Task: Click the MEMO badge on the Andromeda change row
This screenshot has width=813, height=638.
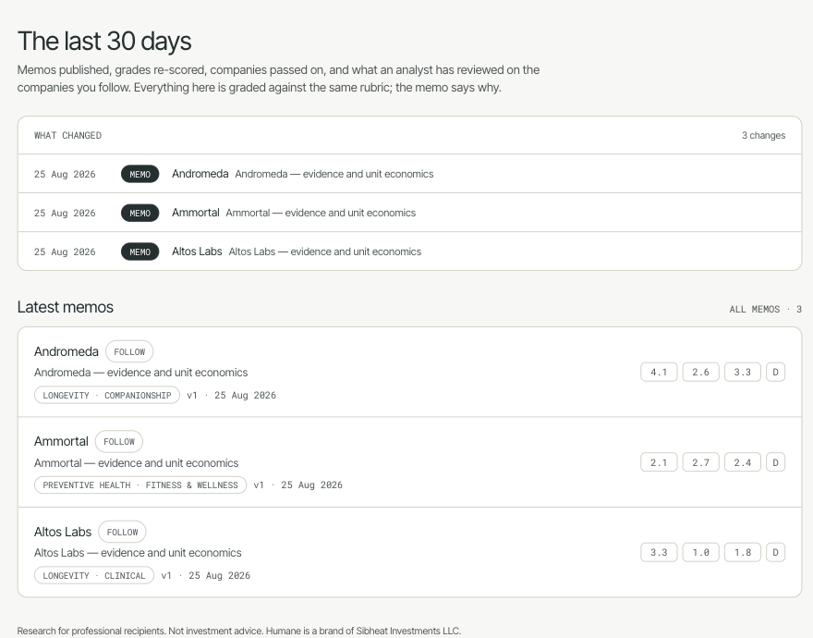Action: coord(140,174)
